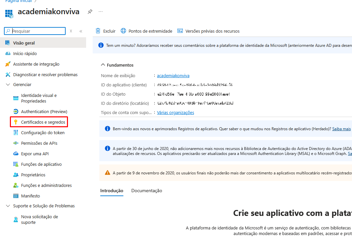Screen dimensions: 352x238
Task: Open the more options ellipsis menu
Action: click(101, 12)
